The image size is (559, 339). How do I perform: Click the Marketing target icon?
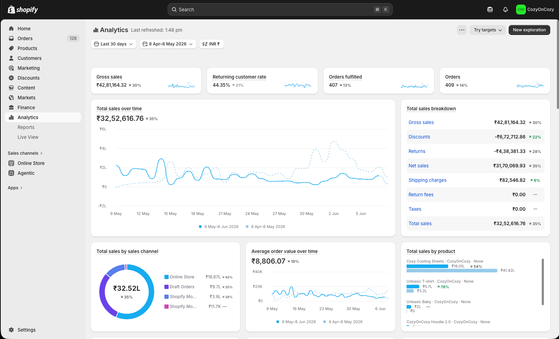(11, 68)
